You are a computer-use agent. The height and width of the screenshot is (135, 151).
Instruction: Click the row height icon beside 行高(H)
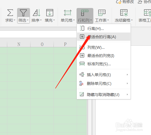(82, 28)
